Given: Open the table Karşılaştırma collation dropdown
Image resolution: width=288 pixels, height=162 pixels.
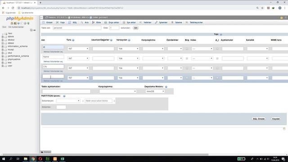Looking at the screenshot, I should pyautogui.click(x=118, y=91).
